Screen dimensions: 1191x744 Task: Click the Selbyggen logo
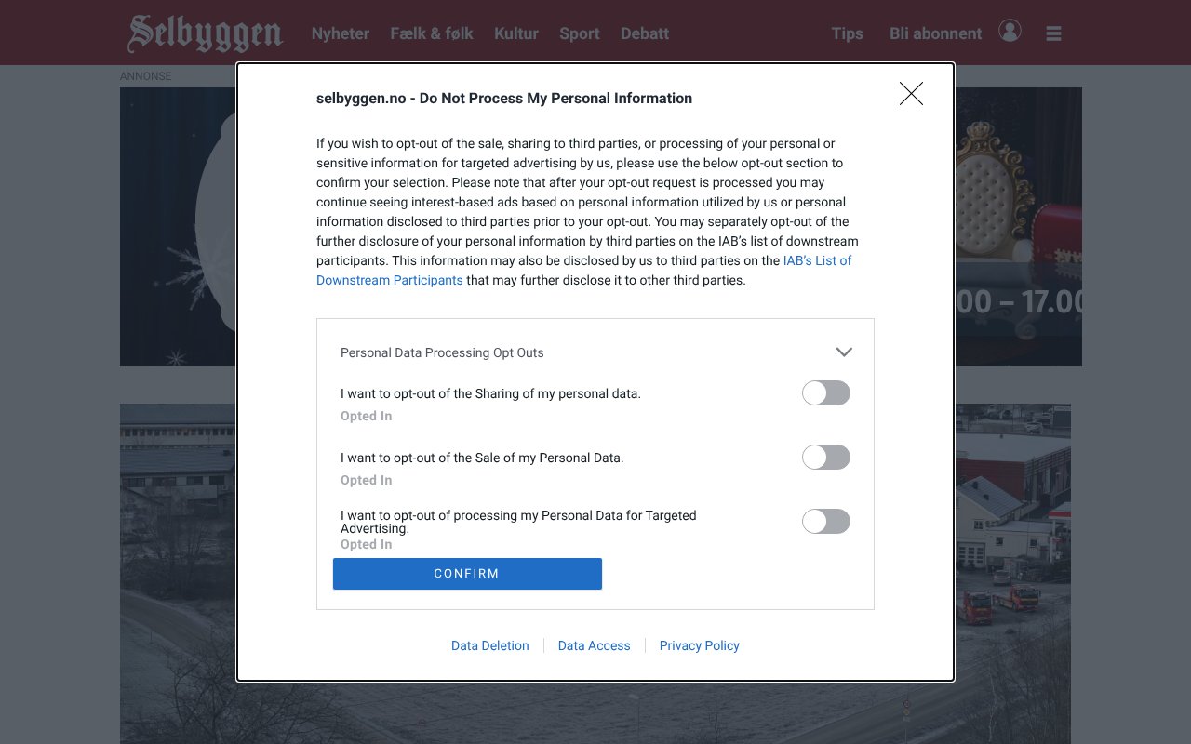click(205, 33)
